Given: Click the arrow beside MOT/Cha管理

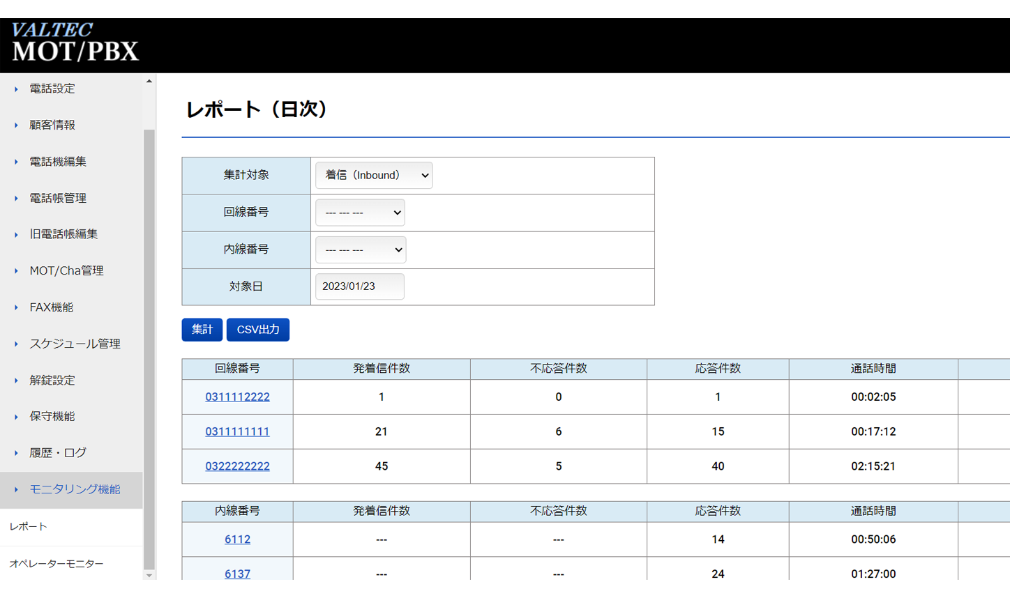Looking at the screenshot, I should pyautogui.click(x=16, y=270).
